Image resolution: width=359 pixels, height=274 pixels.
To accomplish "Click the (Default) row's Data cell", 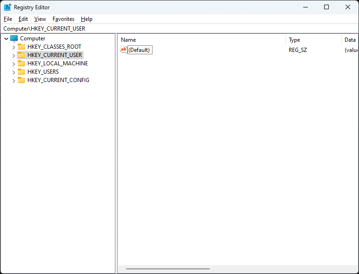I will point(351,50).
